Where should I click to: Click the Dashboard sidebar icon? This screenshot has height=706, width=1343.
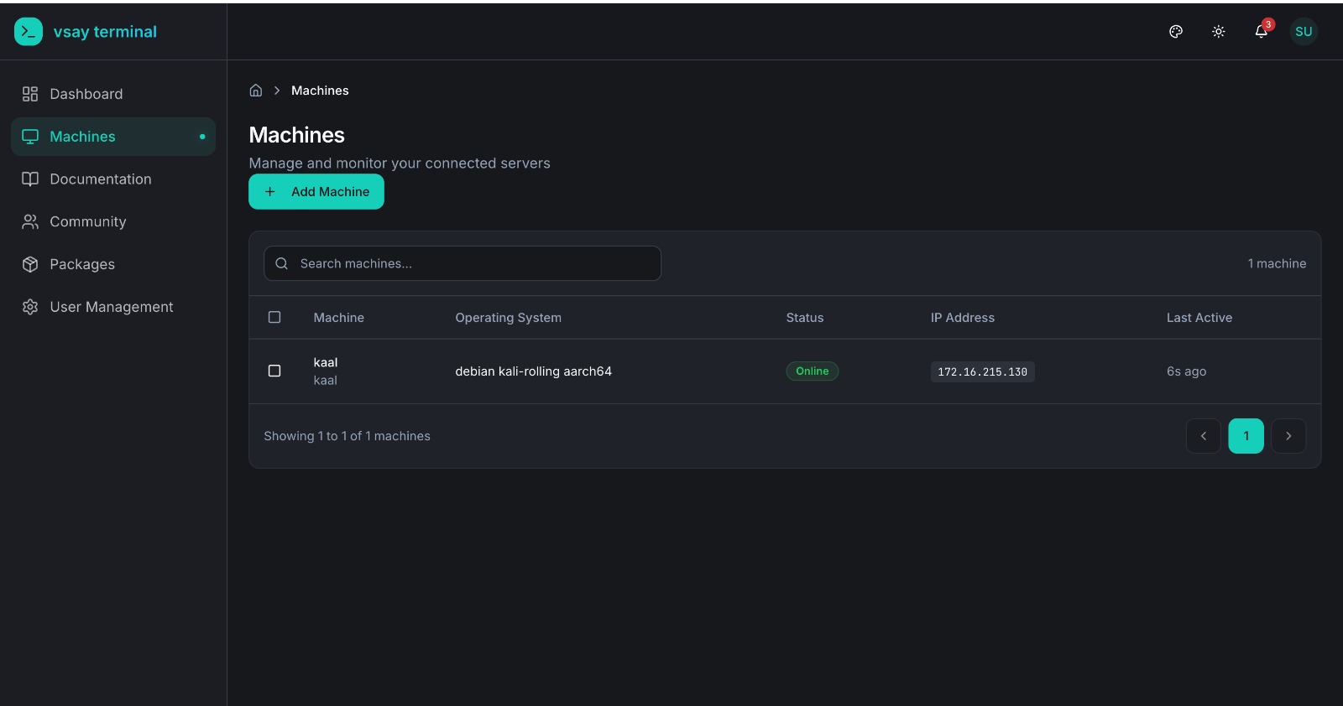tap(30, 94)
